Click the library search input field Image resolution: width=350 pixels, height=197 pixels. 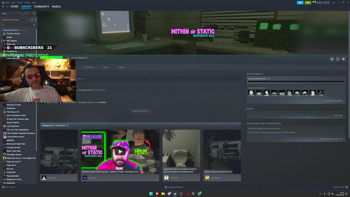(x=18, y=25)
